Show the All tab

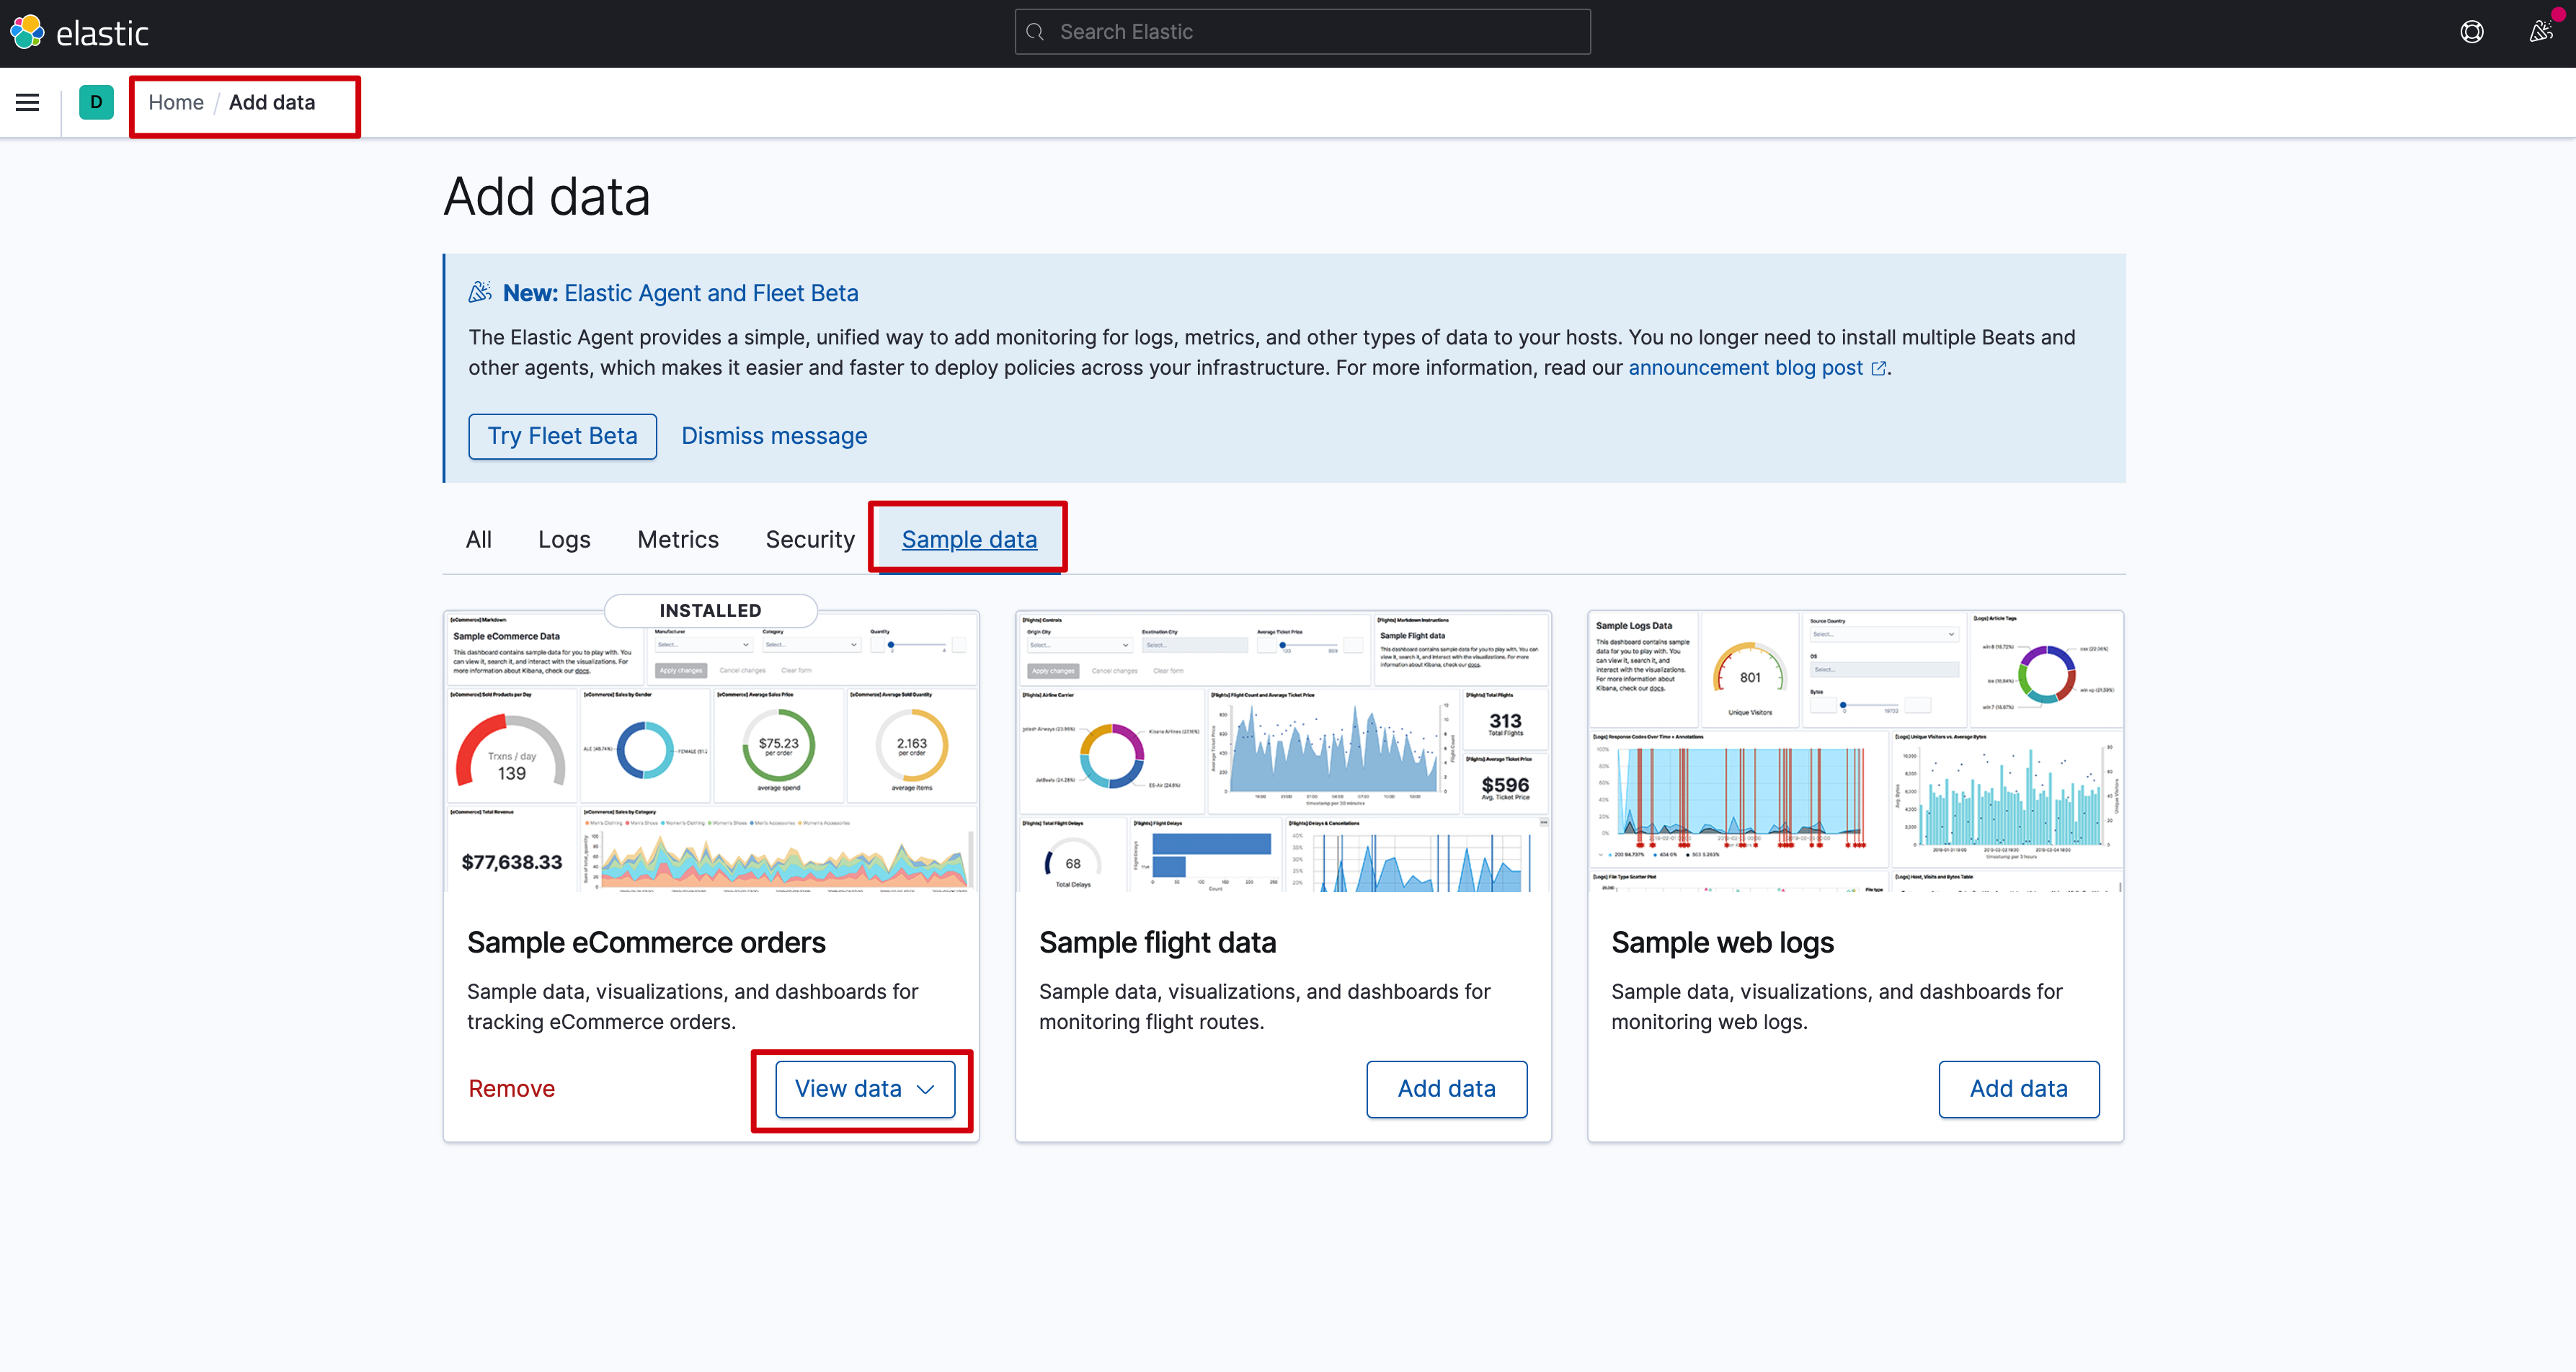click(x=478, y=539)
